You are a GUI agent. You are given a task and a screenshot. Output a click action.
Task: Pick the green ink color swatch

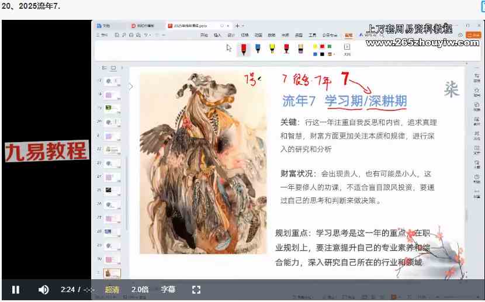coord(329,46)
